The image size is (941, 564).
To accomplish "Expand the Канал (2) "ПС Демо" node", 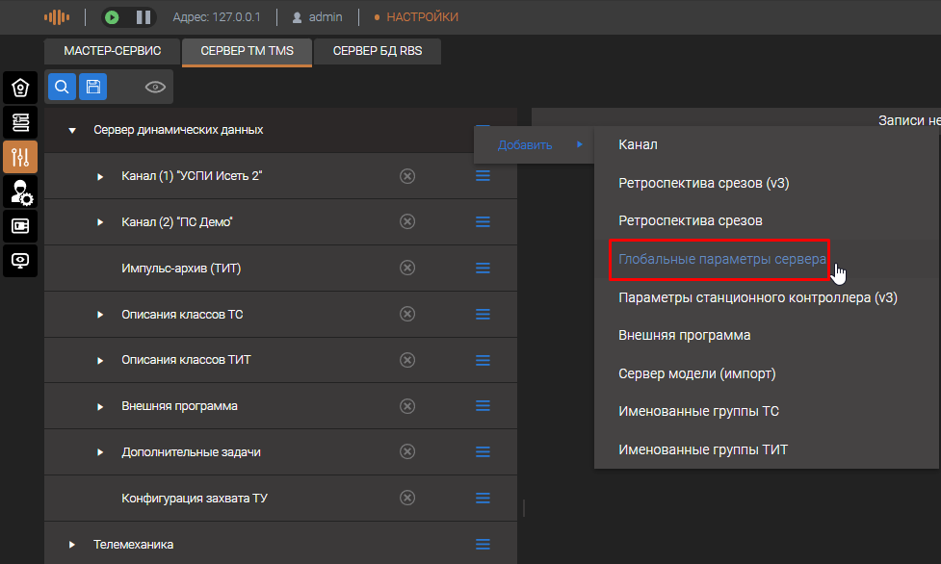I will click(x=100, y=222).
